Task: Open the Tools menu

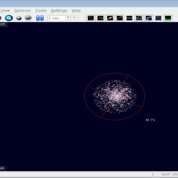Action: (40, 11)
